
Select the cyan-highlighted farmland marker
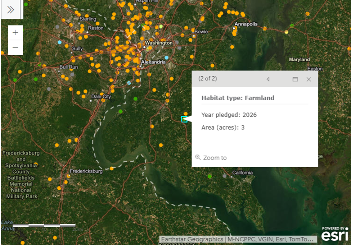pos(184,119)
